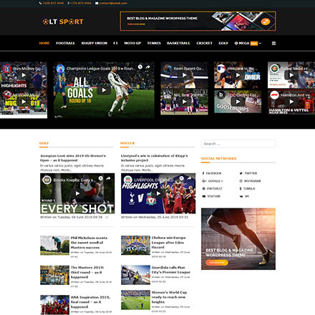Click Watch Later clock on Champions League video
Screen dimensions: 315x315
pyautogui.click(x=140, y=67)
